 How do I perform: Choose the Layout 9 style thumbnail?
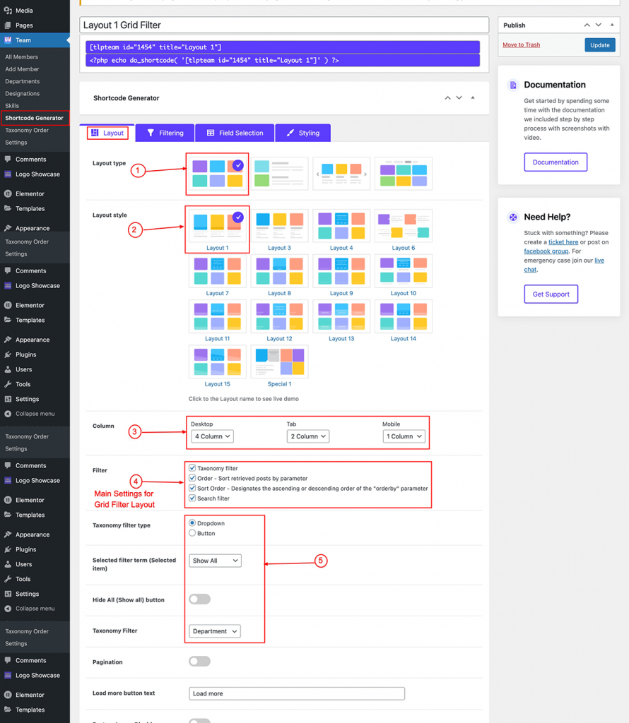pos(341,270)
